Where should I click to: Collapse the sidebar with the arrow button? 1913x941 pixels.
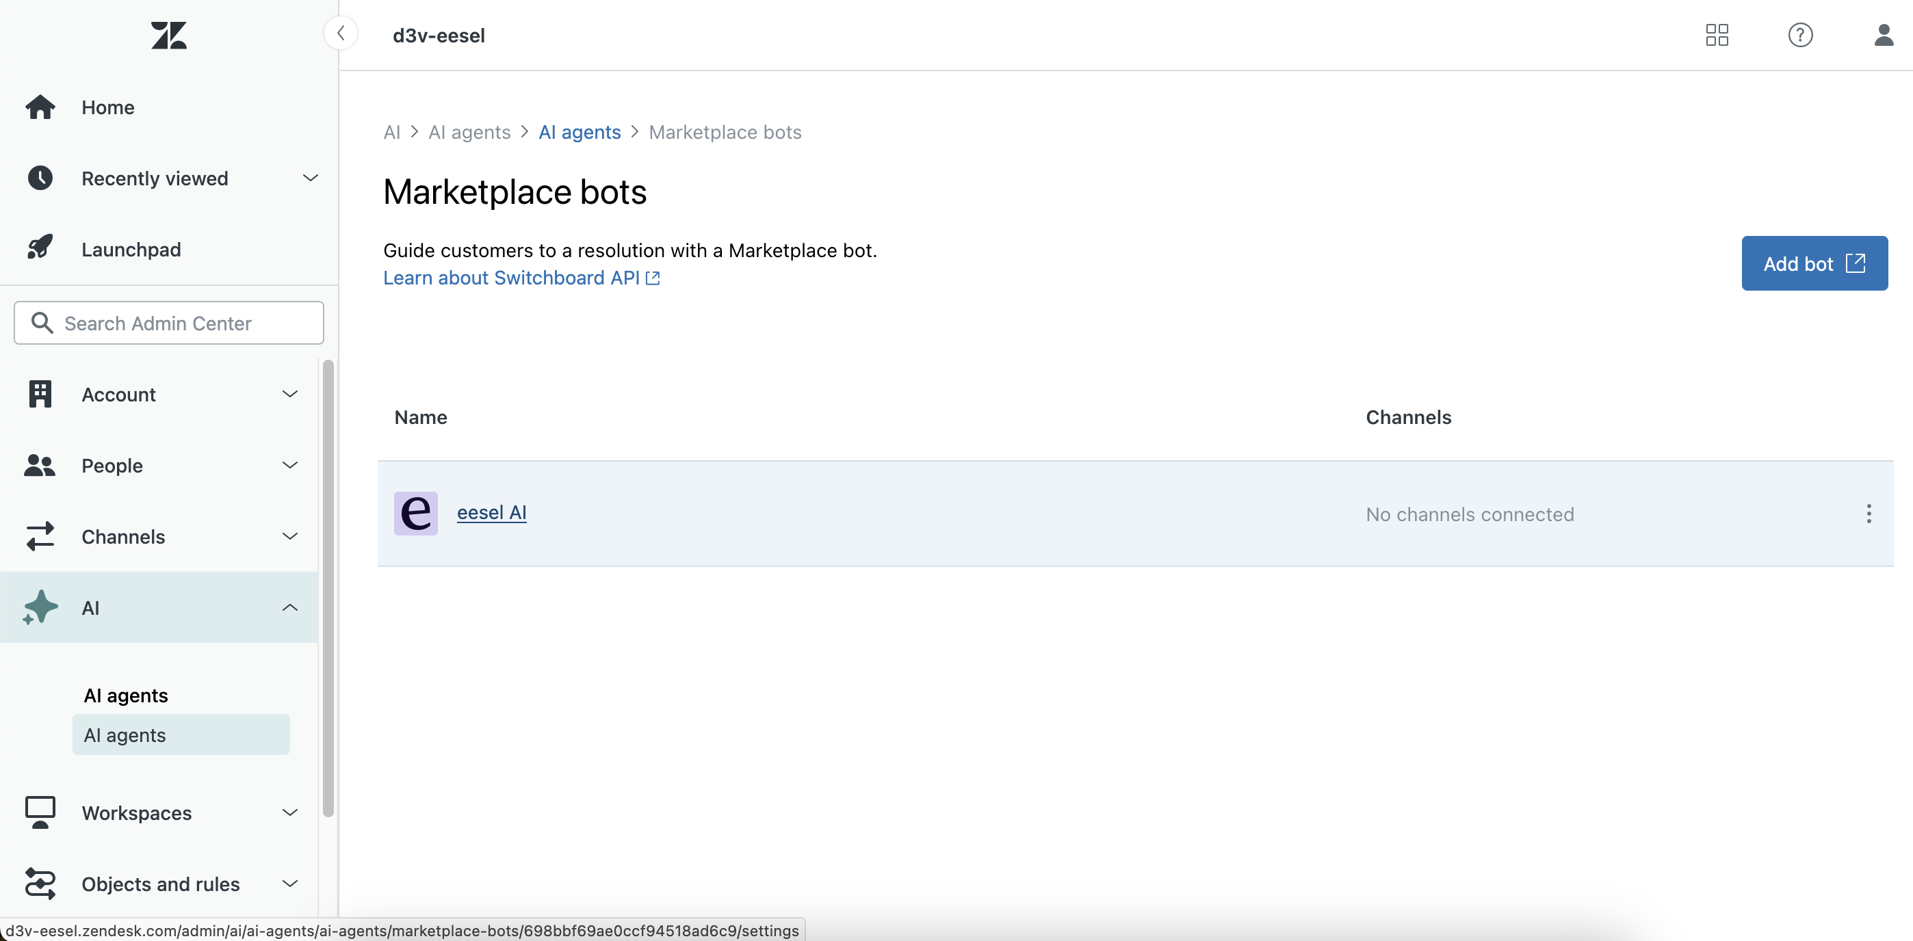pos(341,34)
